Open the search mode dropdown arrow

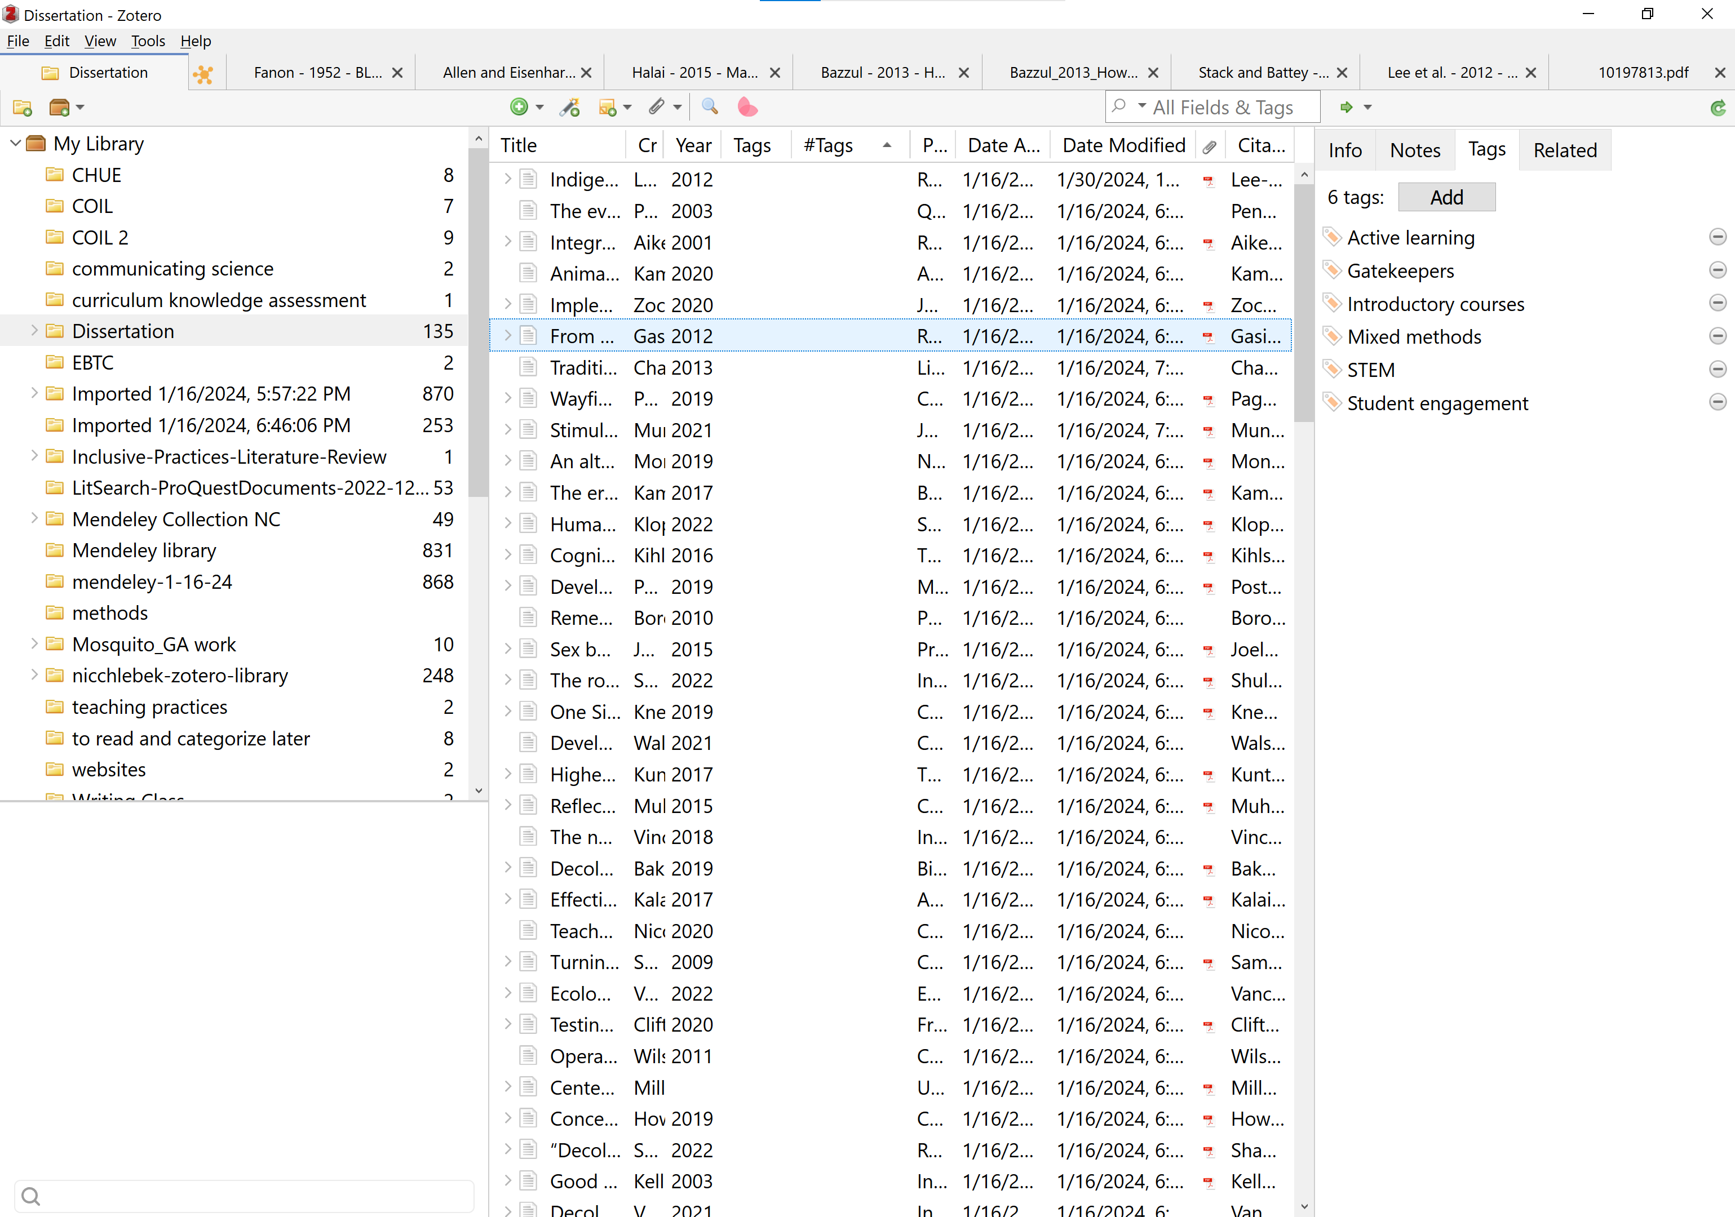pos(1142,106)
